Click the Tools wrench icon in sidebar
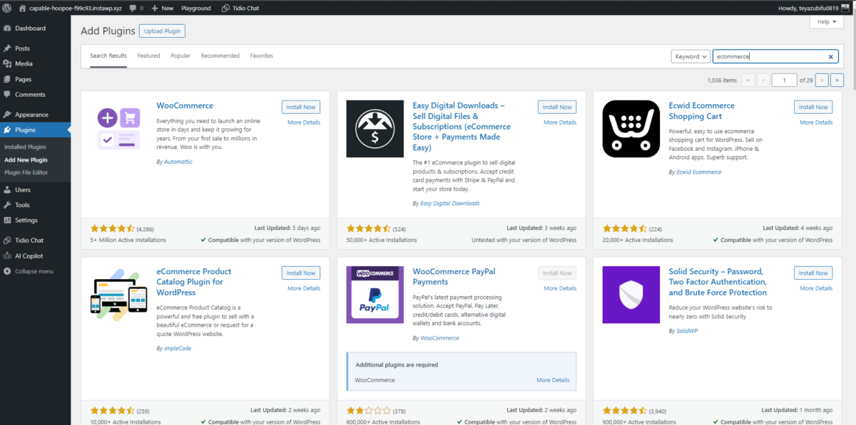This screenshot has width=856, height=425. click(x=7, y=205)
